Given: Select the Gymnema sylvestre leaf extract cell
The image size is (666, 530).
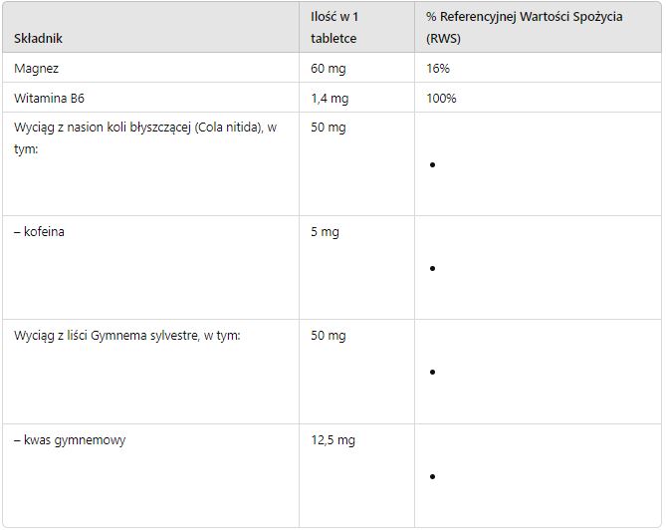Looking at the screenshot, I should (127, 336).
